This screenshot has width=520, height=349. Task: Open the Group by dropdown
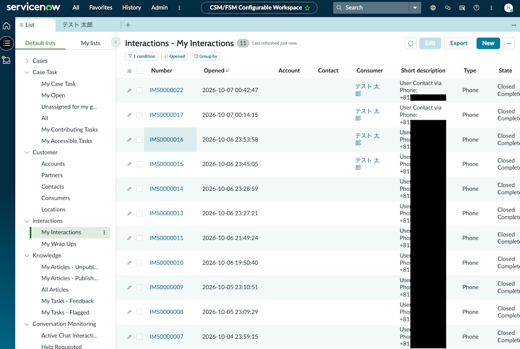pos(206,56)
